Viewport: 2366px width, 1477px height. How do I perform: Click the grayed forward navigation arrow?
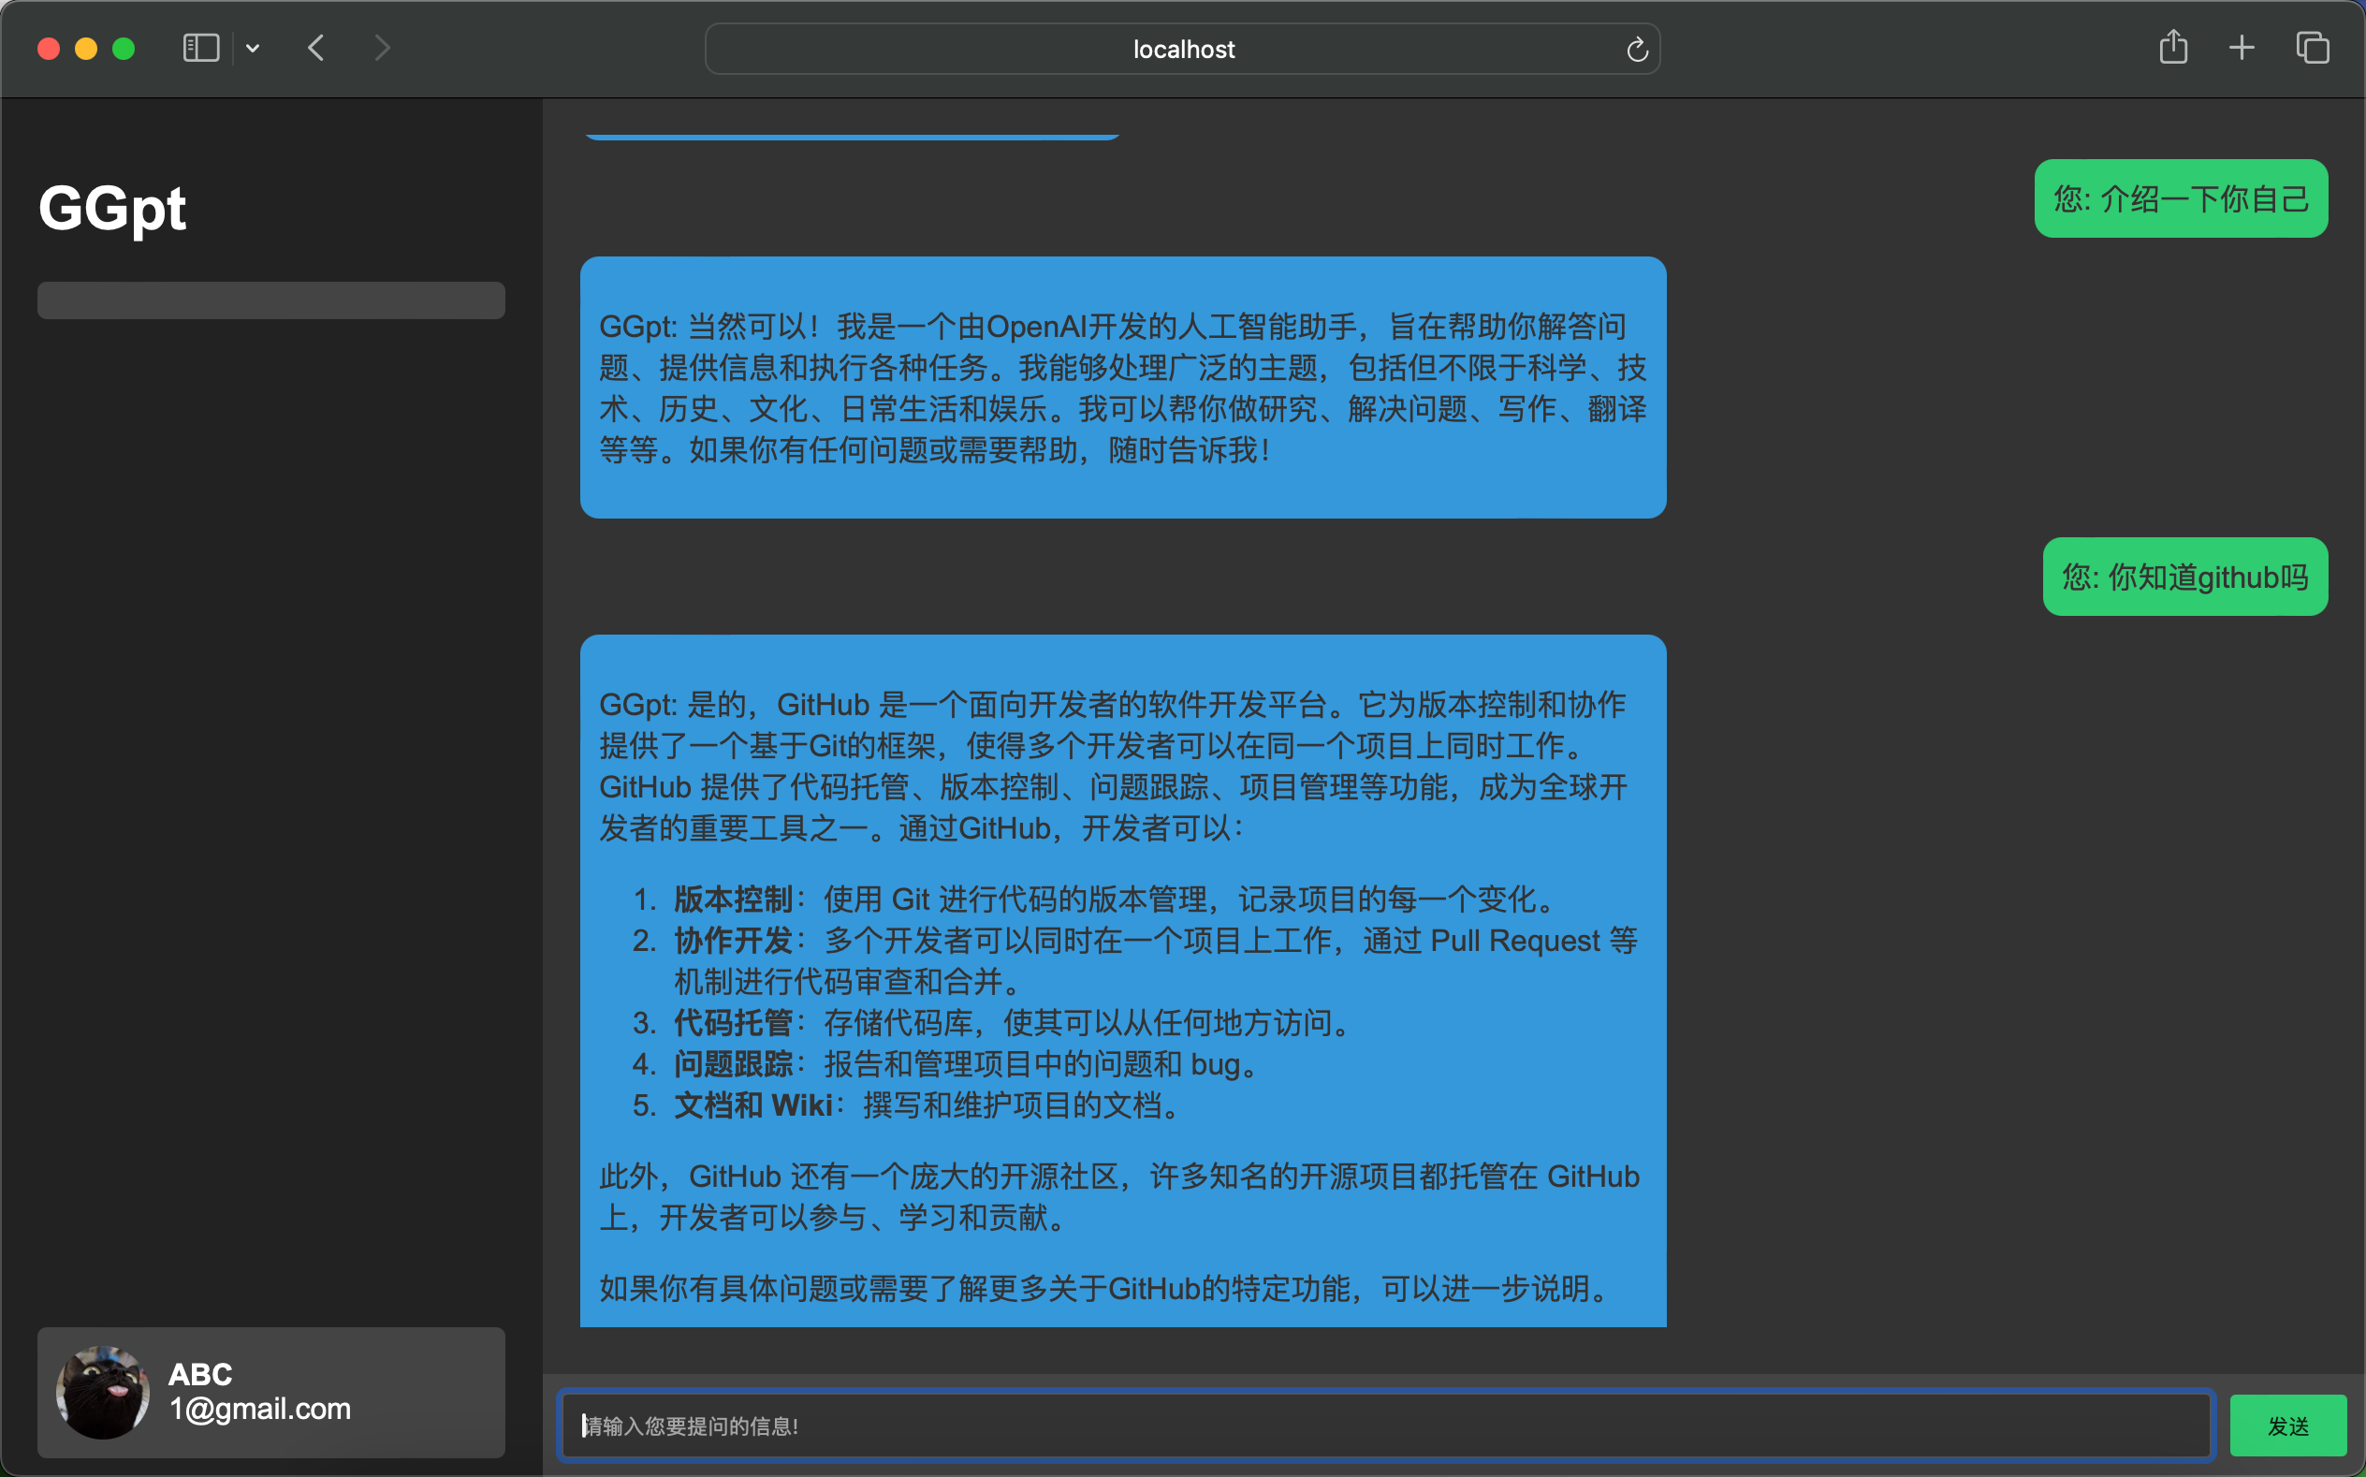[381, 48]
